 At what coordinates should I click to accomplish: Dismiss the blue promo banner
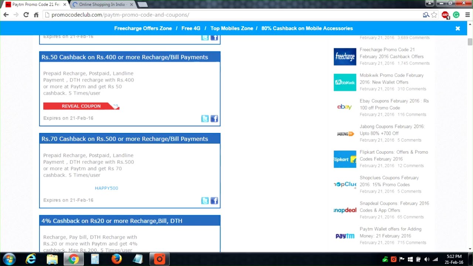tap(457, 28)
